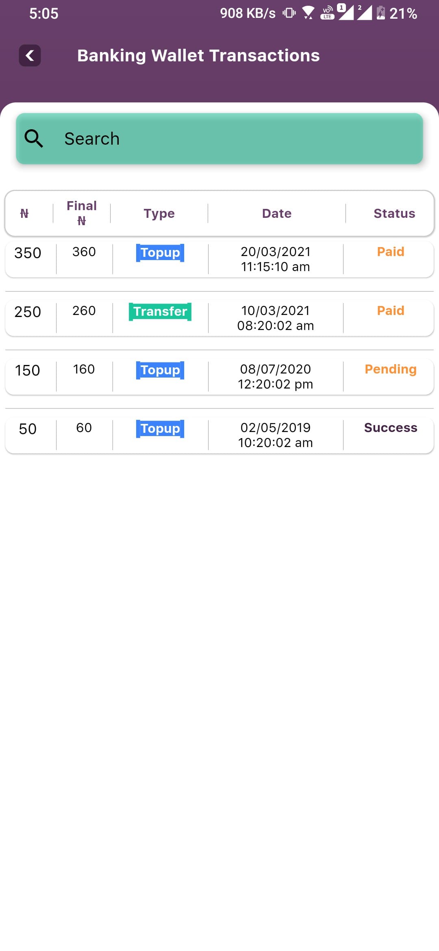The width and height of the screenshot is (439, 951).
Task: Tap the Pending status label
Action: 390,369
